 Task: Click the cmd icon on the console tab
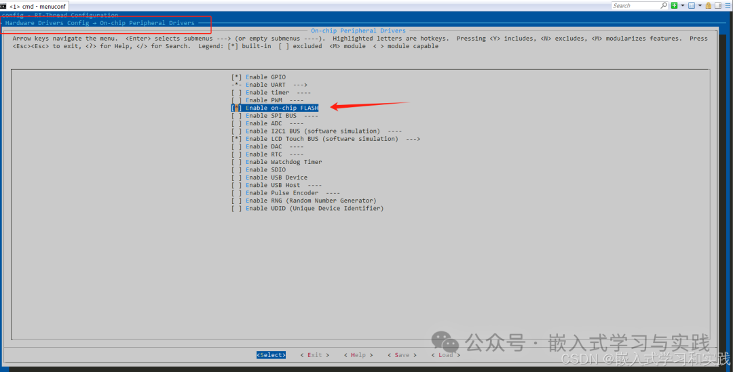(x=3, y=5)
